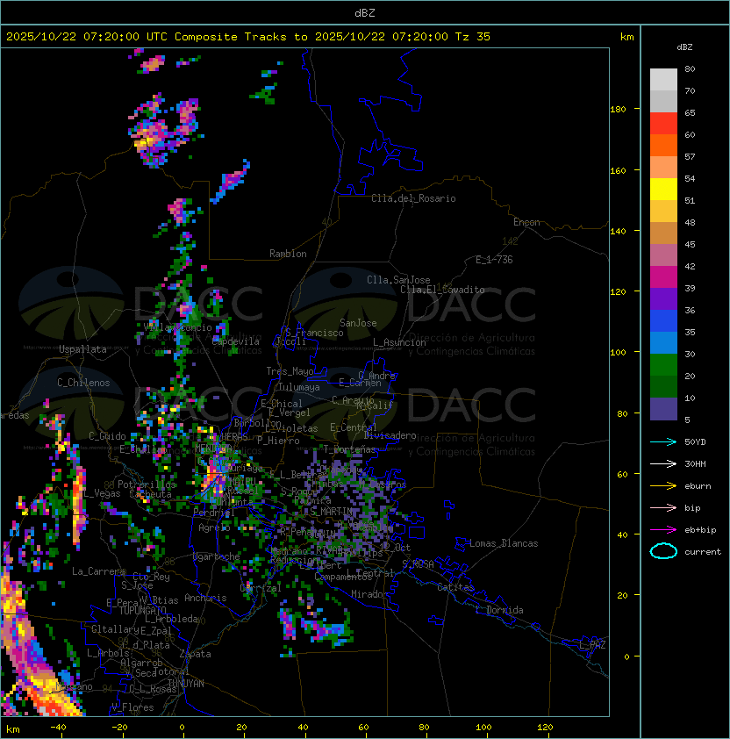
Task: Click the Potrerillos map label
Action: [147, 484]
